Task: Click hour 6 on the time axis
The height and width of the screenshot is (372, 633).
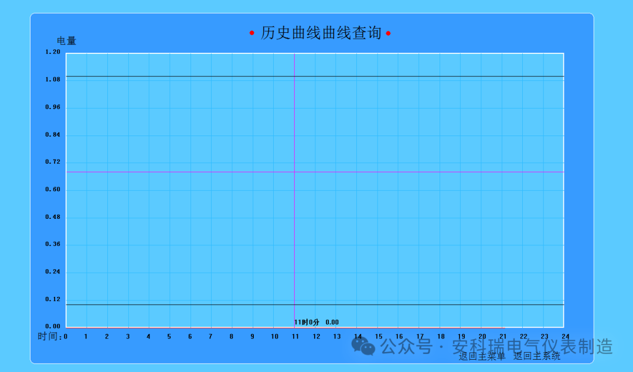Action: pos(190,336)
